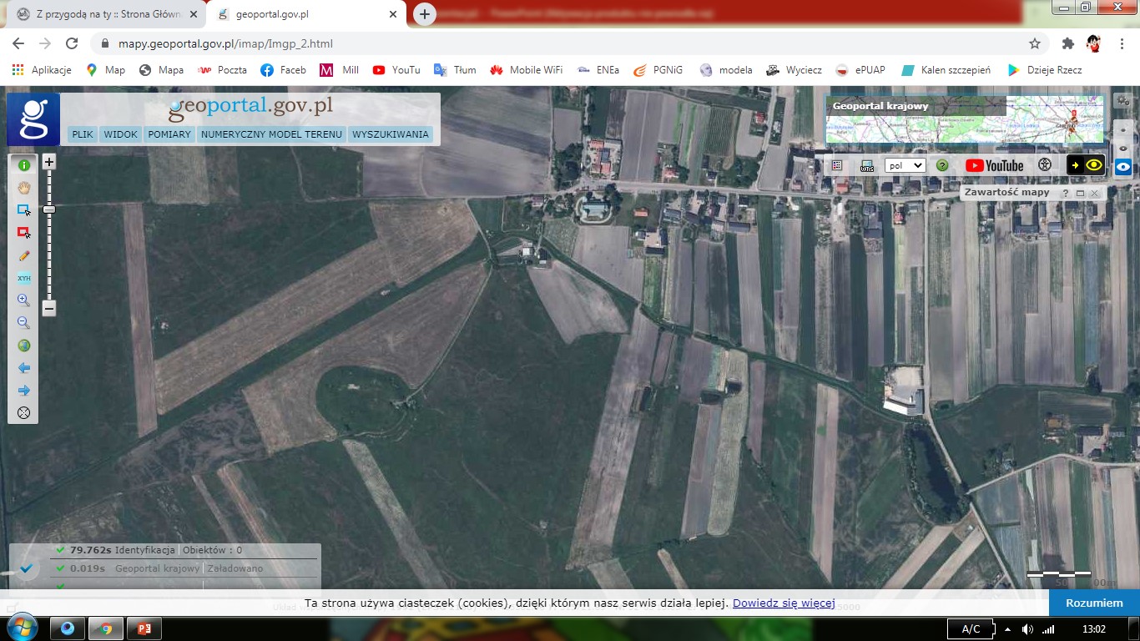Open the pol language dropdown

click(905, 165)
